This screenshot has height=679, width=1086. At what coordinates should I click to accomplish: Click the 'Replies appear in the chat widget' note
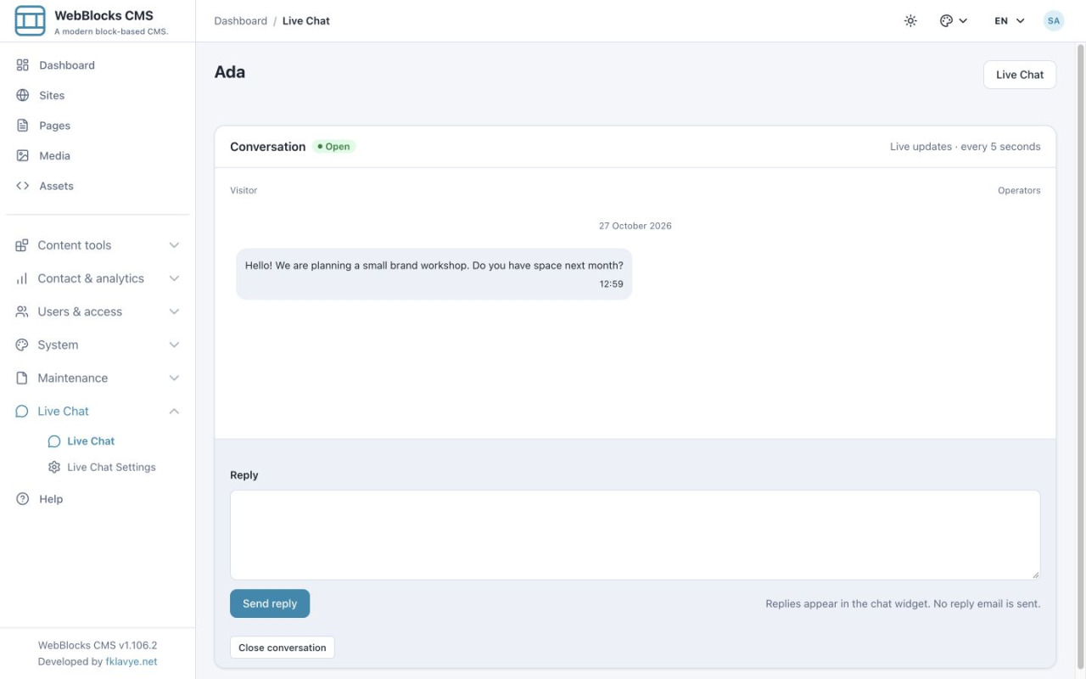(x=903, y=603)
